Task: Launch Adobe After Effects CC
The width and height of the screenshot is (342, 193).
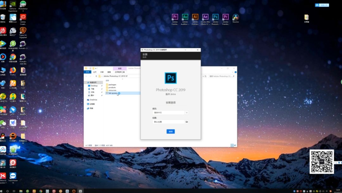Action: (x=205, y=17)
